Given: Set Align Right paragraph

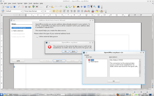Looking at the screenshot, I should click(x=71, y=11).
